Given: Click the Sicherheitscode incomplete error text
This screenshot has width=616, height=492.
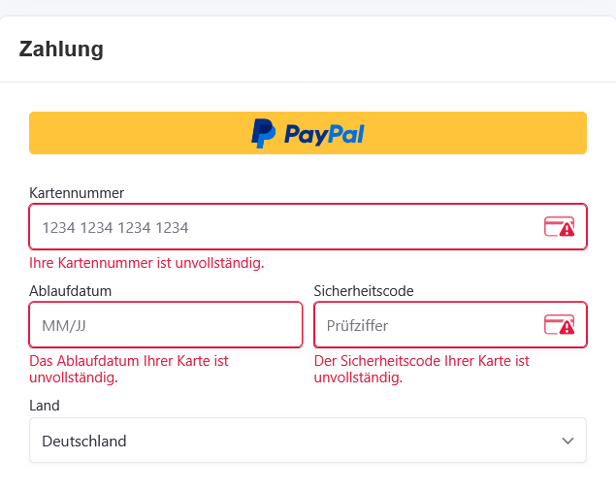Looking at the screenshot, I should [x=422, y=369].
